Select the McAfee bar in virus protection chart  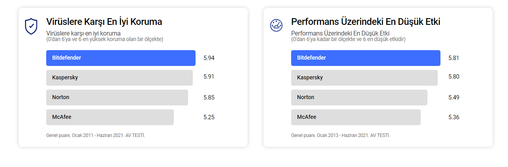110,117
